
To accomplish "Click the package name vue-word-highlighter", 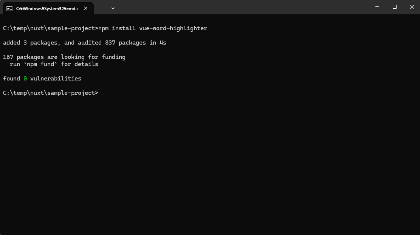I will pos(173,28).
